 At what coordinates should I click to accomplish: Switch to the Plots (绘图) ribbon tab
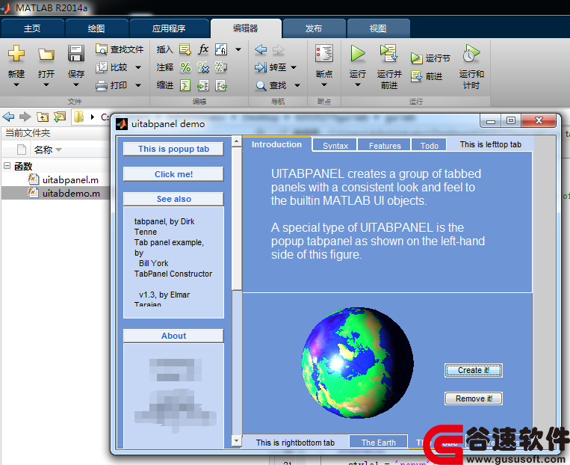[x=96, y=28]
